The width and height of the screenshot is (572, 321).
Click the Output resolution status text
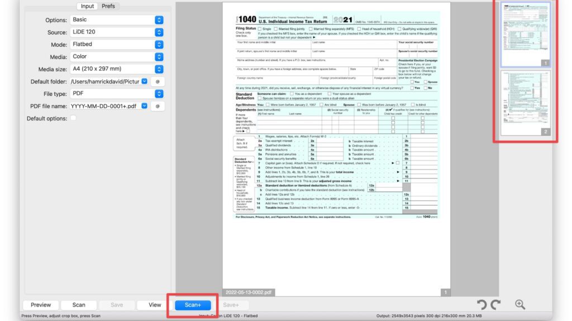coord(428,316)
